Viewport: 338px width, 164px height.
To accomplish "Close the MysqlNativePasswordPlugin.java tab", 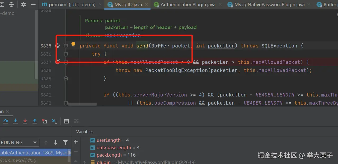I will (x=309, y=4).
